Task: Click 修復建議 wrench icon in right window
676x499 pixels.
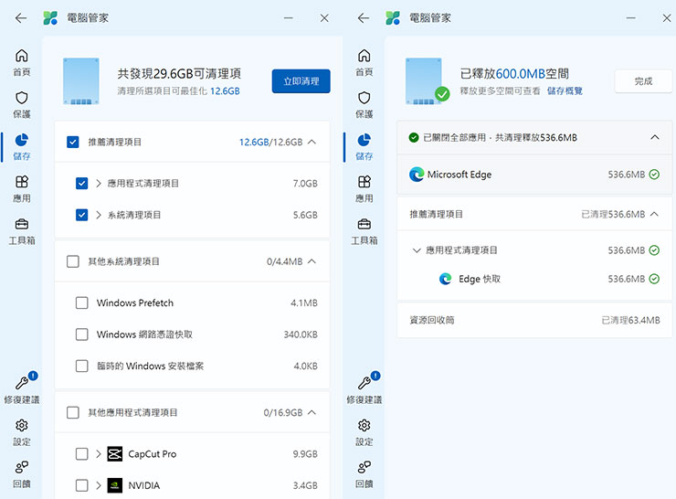Action: [364, 384]
